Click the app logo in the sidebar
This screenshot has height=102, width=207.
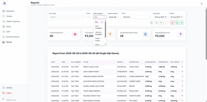click(x=4, y=3)
